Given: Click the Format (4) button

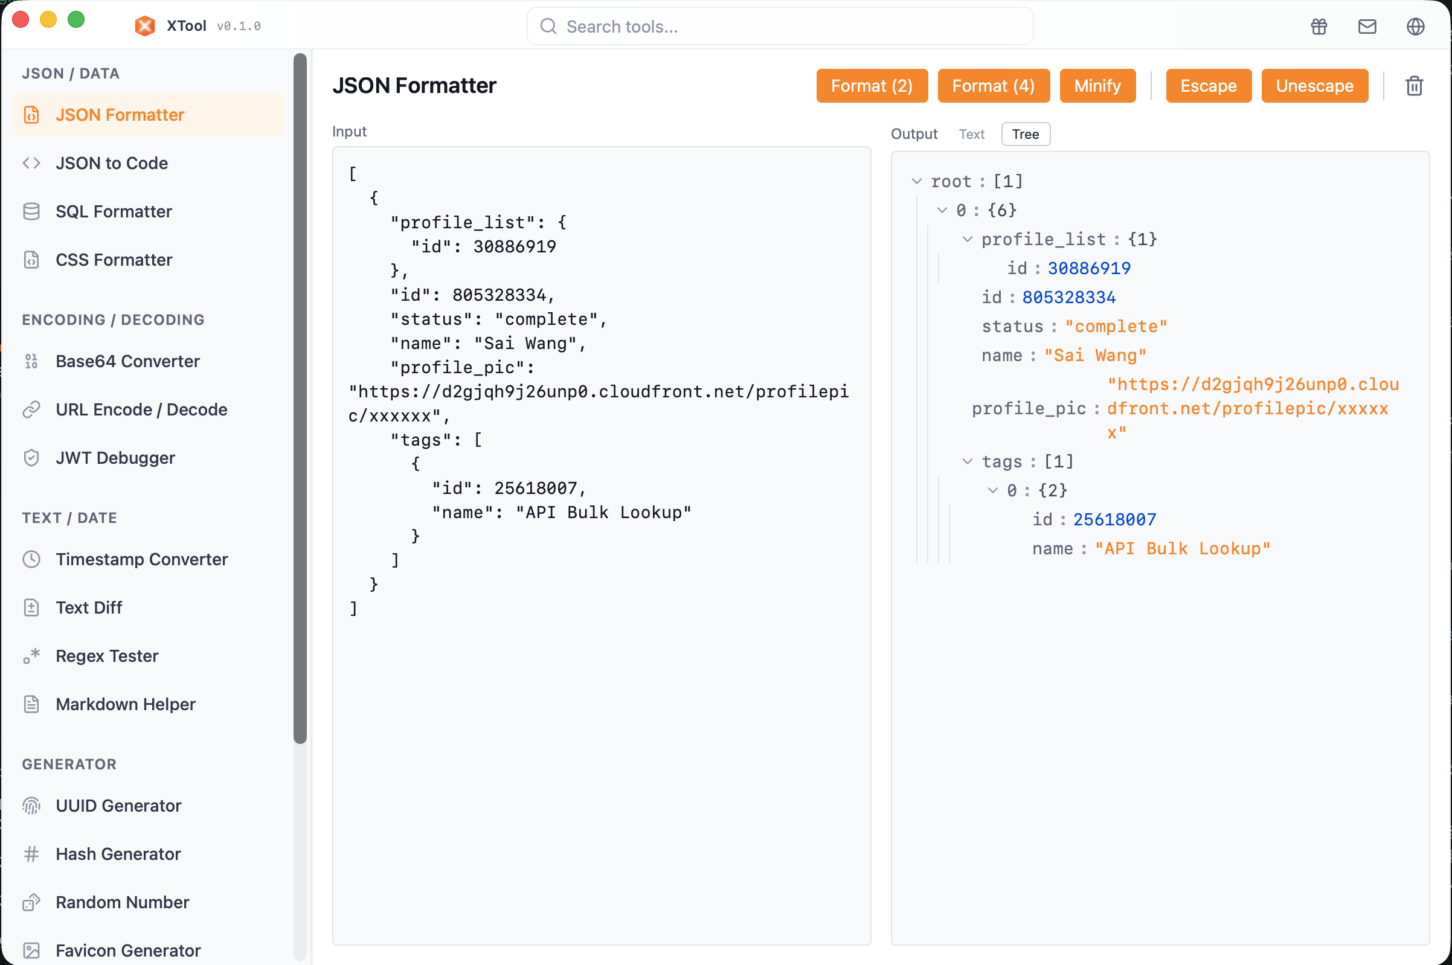Looking at the screenshot, I should [x=993, y=86].
